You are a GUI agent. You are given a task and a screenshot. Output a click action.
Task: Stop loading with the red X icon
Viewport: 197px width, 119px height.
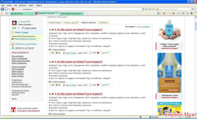coord(153,9)
